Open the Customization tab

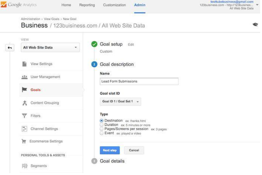(114, 5)
